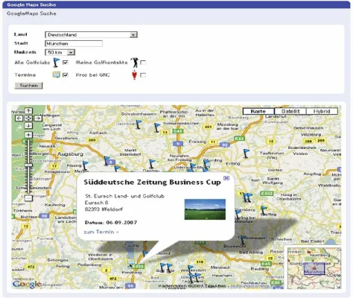Open the Umkreis dropdown showing 50 km

click(x=60, y=52)
